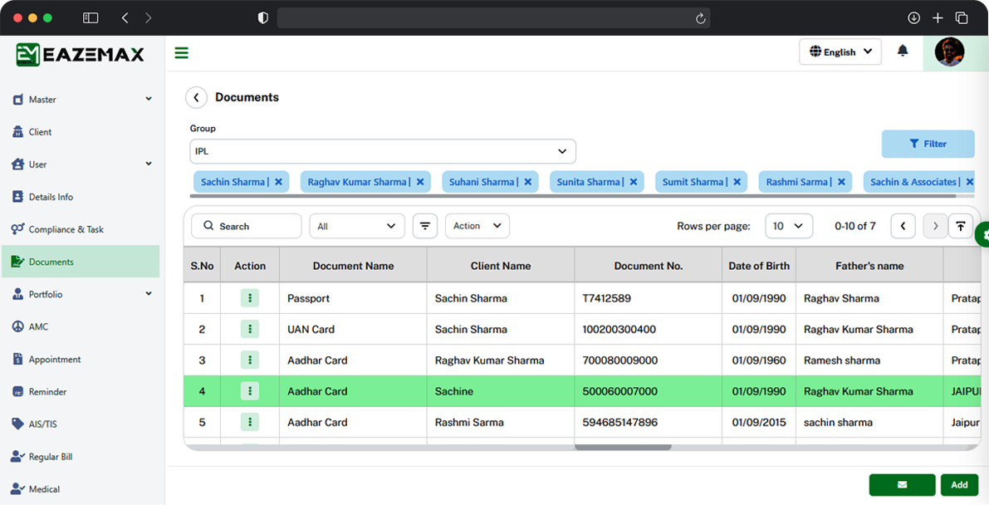Viewport: 989px width, 505px height.
Task: Send email with green envelope button
Action: coord(902,485)
